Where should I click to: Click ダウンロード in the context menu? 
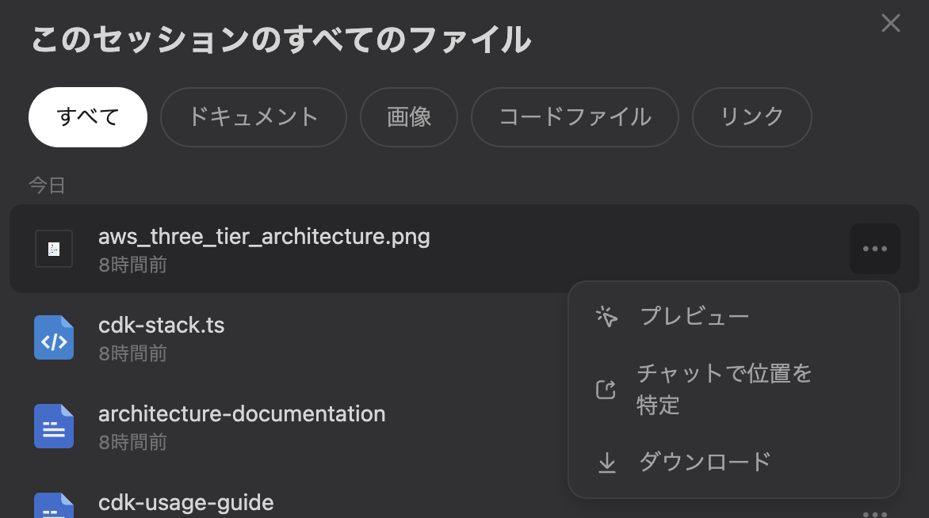733,462
